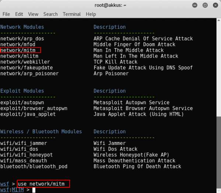Click the wifi/wifi_jammer module text
This screenshot has width=221, height=193.
click(23, 143)
